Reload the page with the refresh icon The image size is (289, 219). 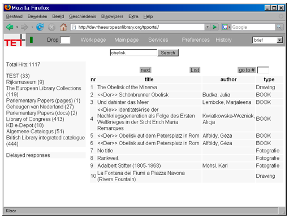(x=40, y=27)
